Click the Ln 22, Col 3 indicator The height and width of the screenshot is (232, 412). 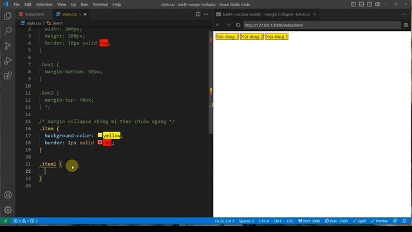click(225, 221)
